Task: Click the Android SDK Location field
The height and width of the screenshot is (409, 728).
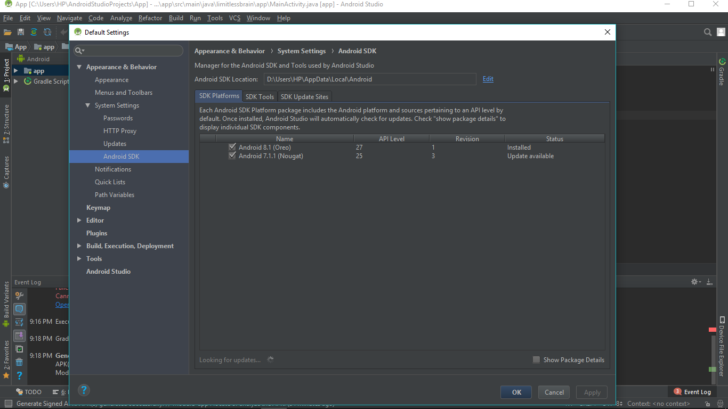Action: (370, 79)
